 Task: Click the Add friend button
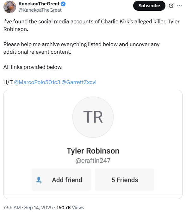click(61, 180)
